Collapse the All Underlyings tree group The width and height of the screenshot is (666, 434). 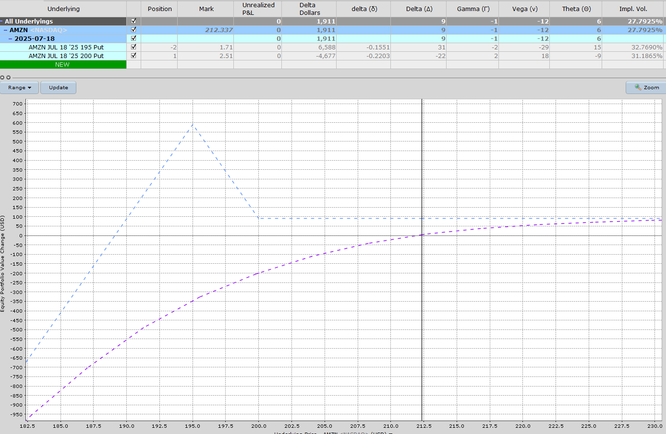coord(2,22)
